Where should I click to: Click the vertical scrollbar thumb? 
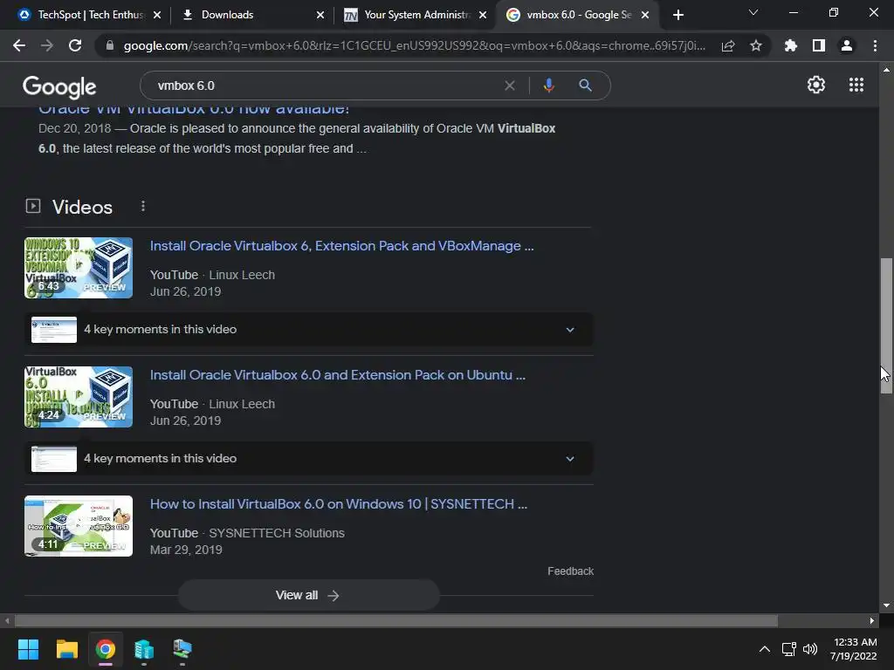click(x=886, y=325)
